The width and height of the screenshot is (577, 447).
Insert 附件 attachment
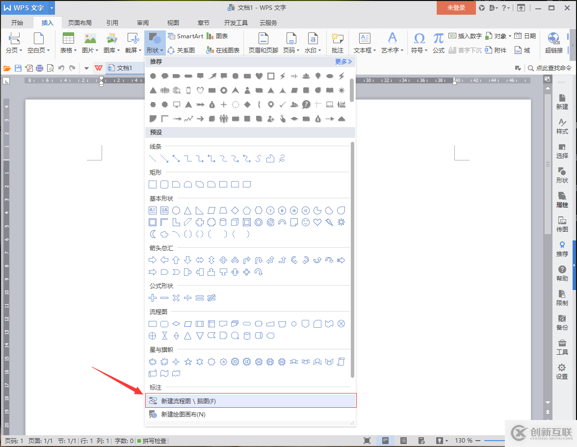(496, 50)
